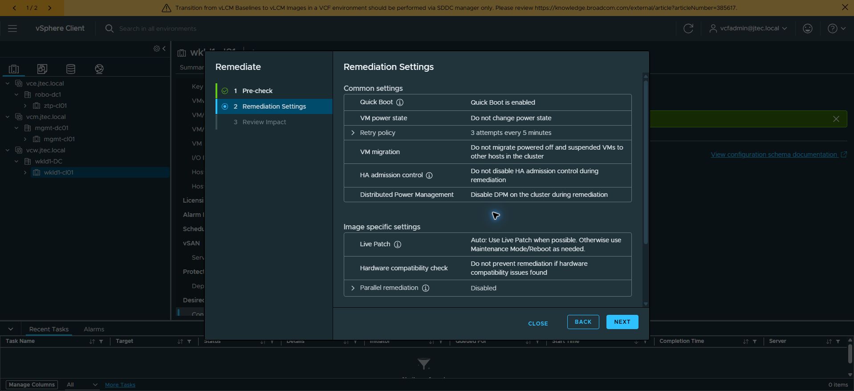Collapse vcm.jtec.local tree node
The width and height of the screenshot is (854, 391).
coord(8,117)
